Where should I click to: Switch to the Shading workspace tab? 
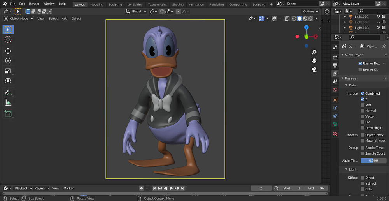[x=178, y=4]
